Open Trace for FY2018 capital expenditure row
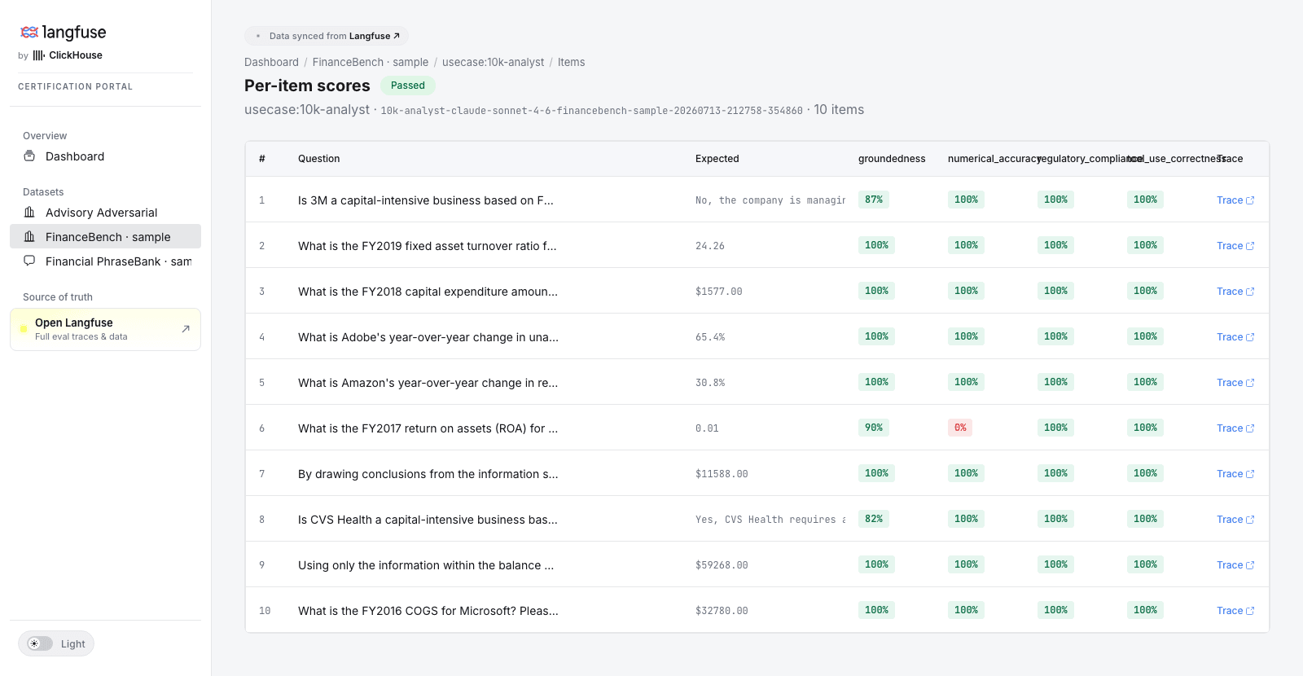Image resolution: width=1303 pixels, height=676 pixels. (1235, 292)
